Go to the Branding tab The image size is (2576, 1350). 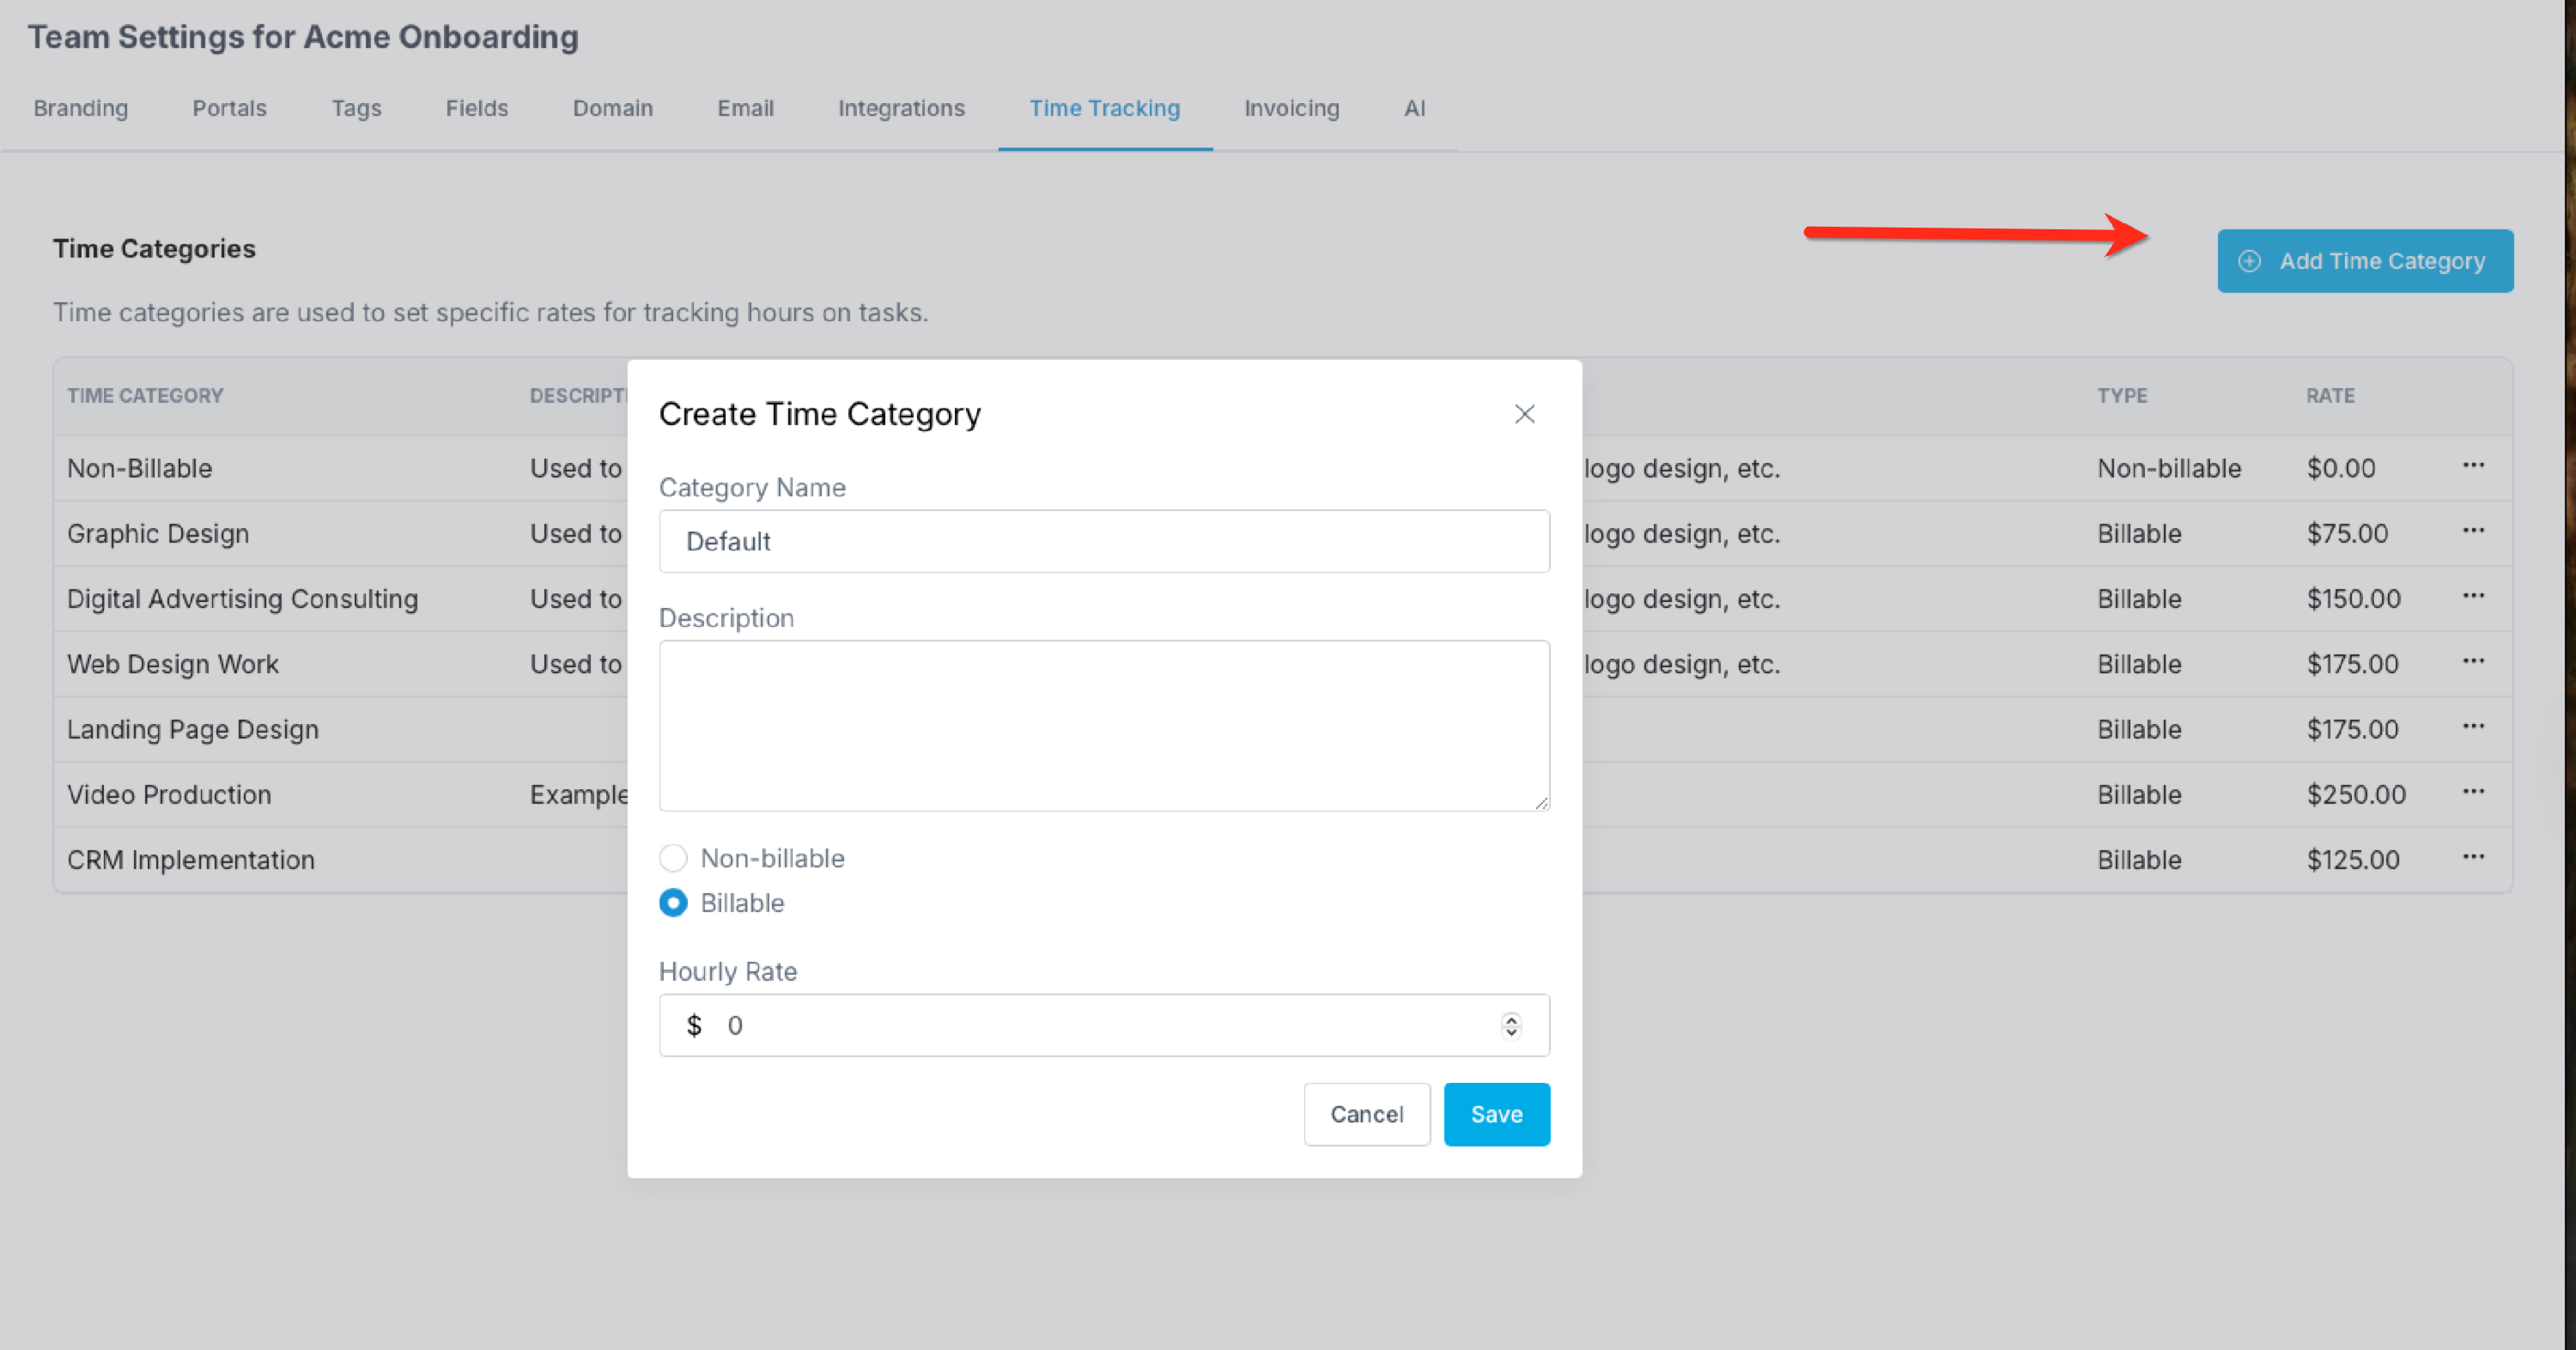pos(81,108)
